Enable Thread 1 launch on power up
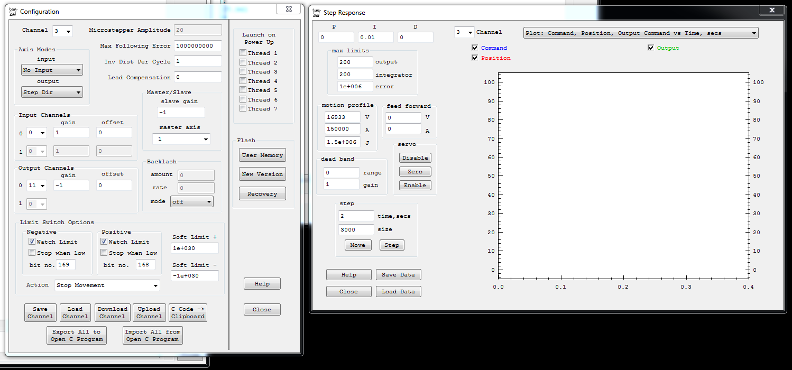This screenshot has width=792, height=370. [x=243, y=53]
